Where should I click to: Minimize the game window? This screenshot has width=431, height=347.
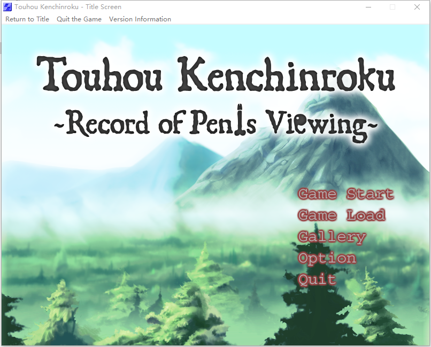pos(368,7)
